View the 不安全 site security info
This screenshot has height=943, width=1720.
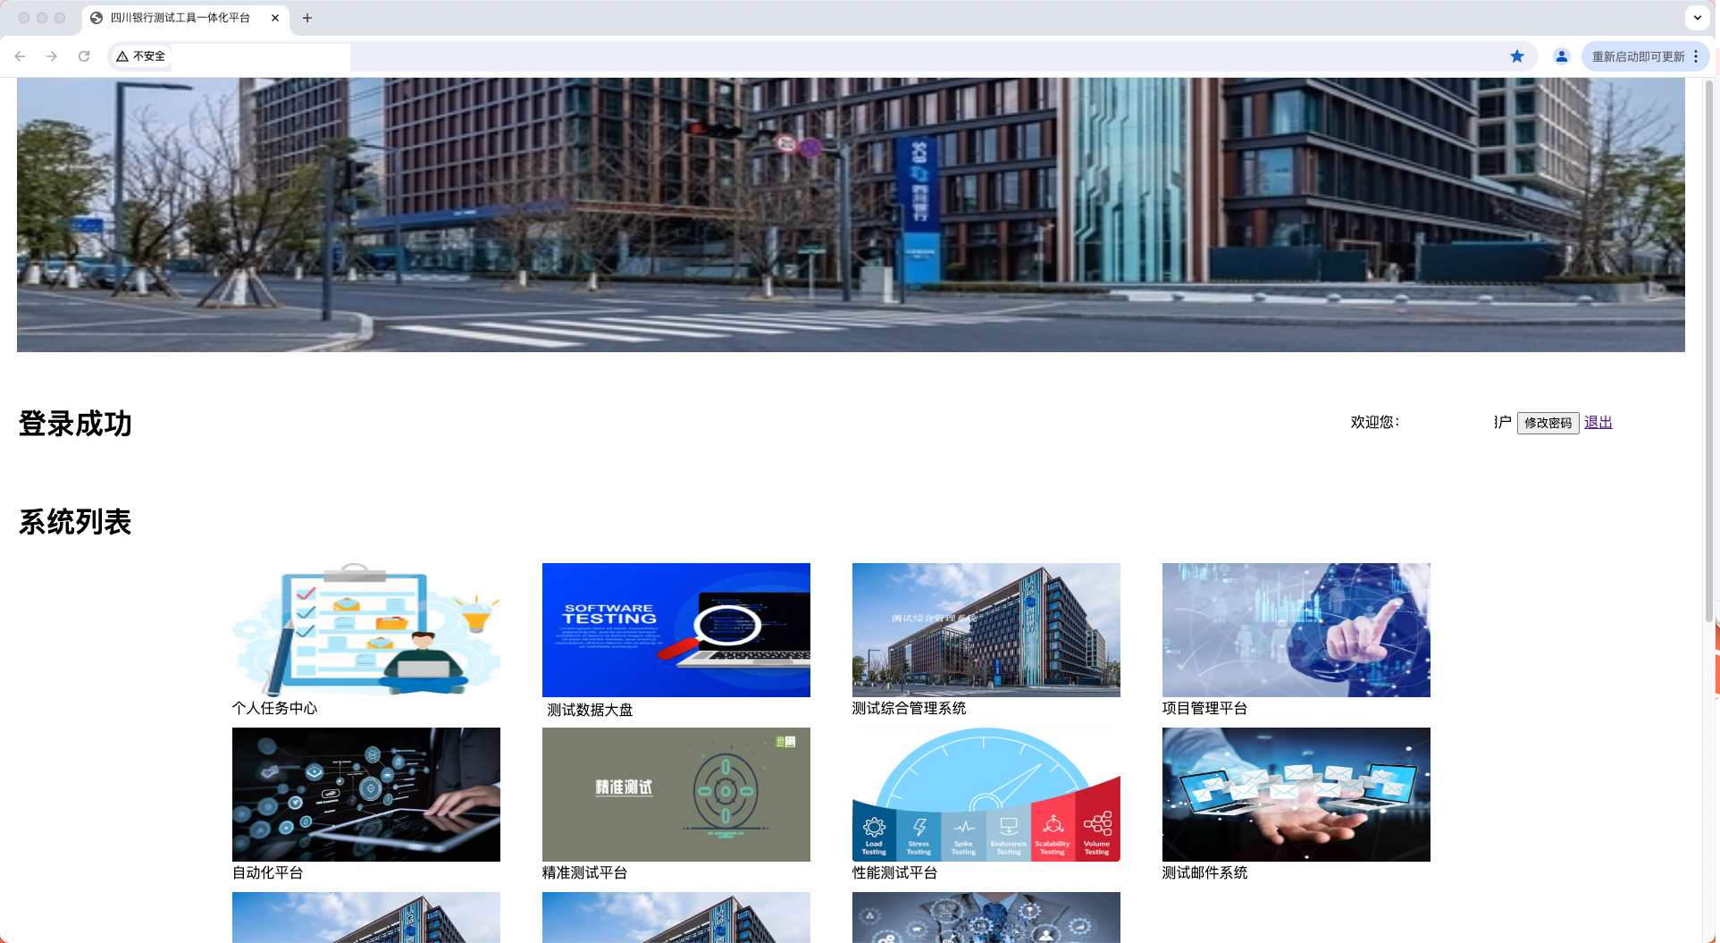click(141, 56)
